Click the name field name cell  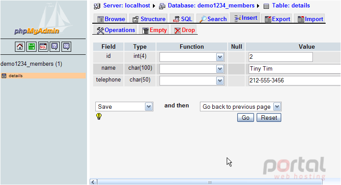click(x=109, y=68)
